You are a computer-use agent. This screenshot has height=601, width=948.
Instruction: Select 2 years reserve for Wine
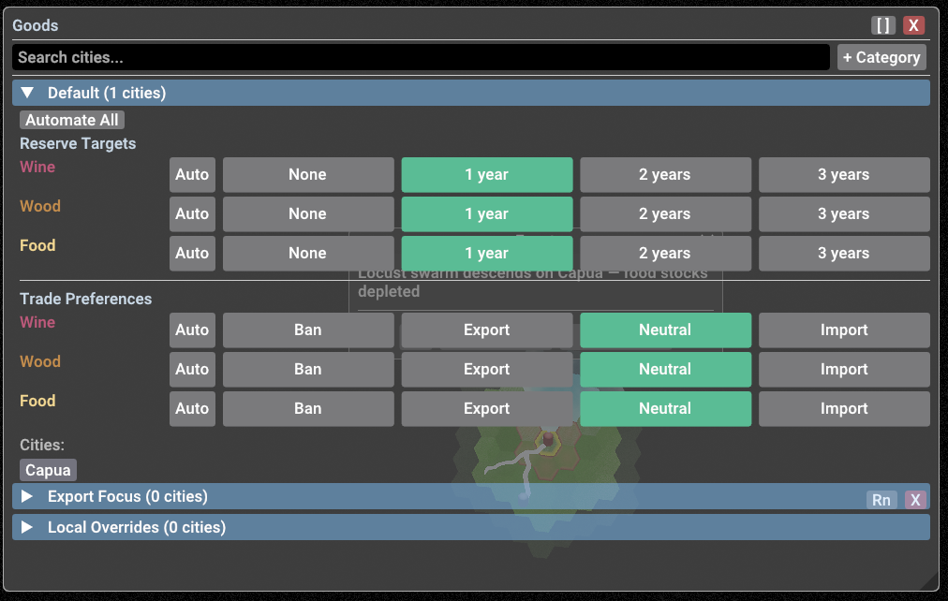click(x=666, y=174)
